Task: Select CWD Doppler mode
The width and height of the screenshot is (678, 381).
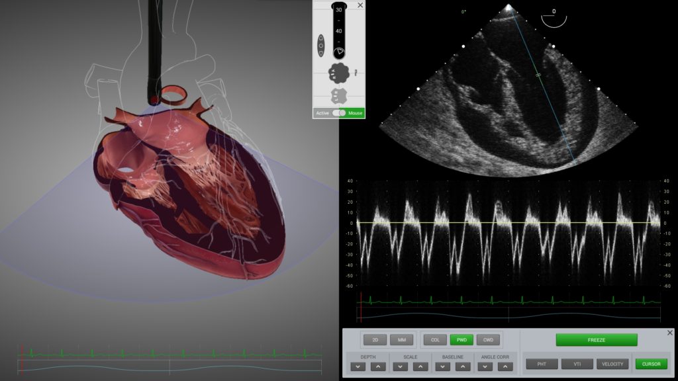Action: click(x=488, y=340)
